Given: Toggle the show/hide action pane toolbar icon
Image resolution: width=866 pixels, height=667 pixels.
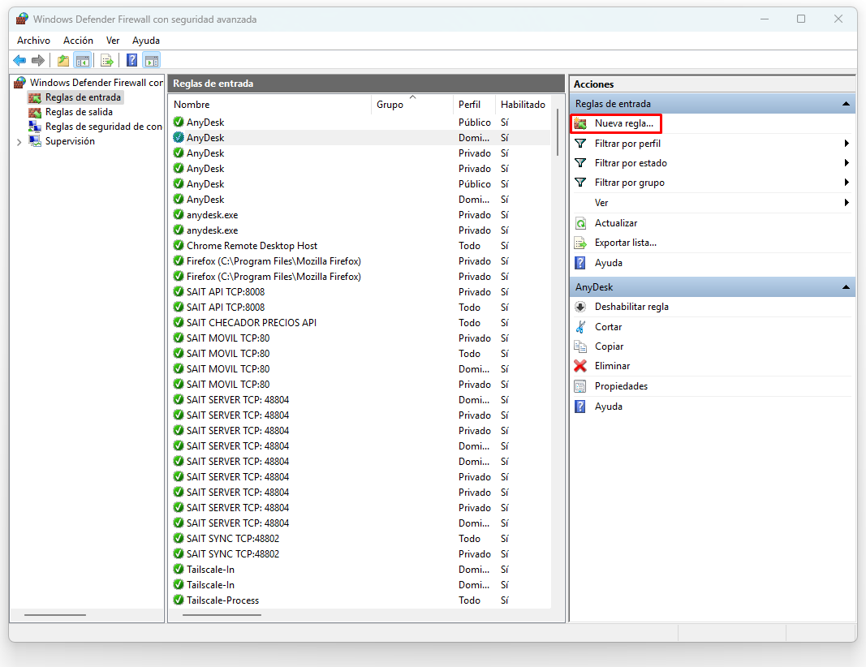Looking at the screenshot, I should pos(151,60).
